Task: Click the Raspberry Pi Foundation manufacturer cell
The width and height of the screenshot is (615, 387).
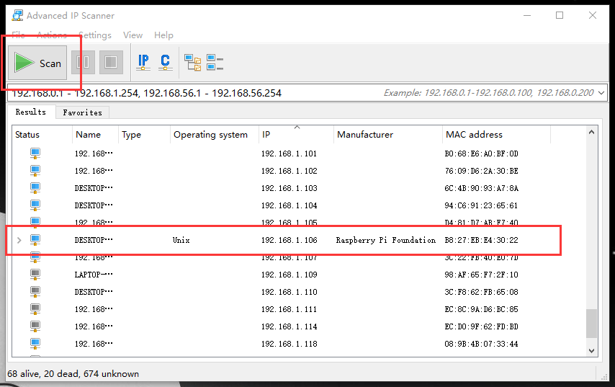Action: (385, 240)
